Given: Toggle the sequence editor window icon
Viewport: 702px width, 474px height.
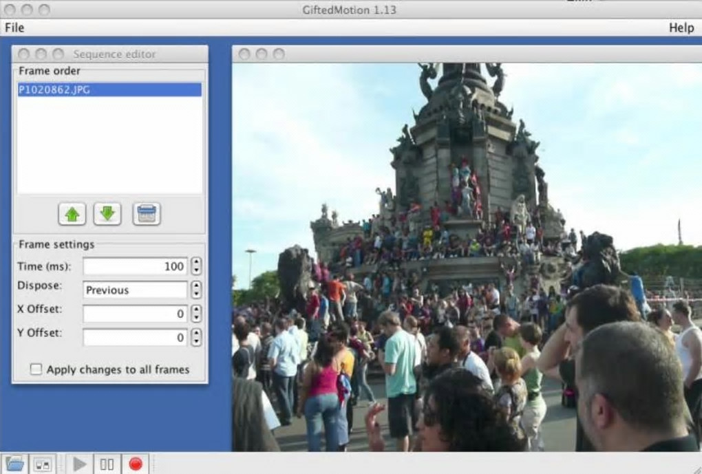Looking at the screenshot, I should 43,464.
